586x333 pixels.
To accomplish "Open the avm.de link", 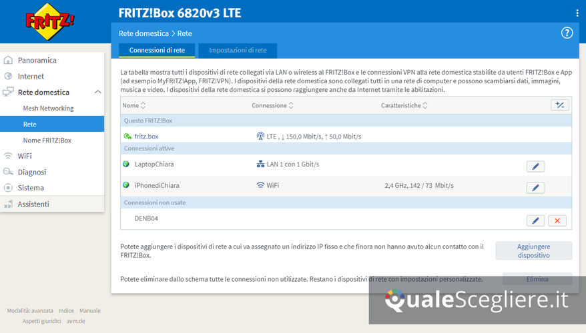I will point(76,321).
